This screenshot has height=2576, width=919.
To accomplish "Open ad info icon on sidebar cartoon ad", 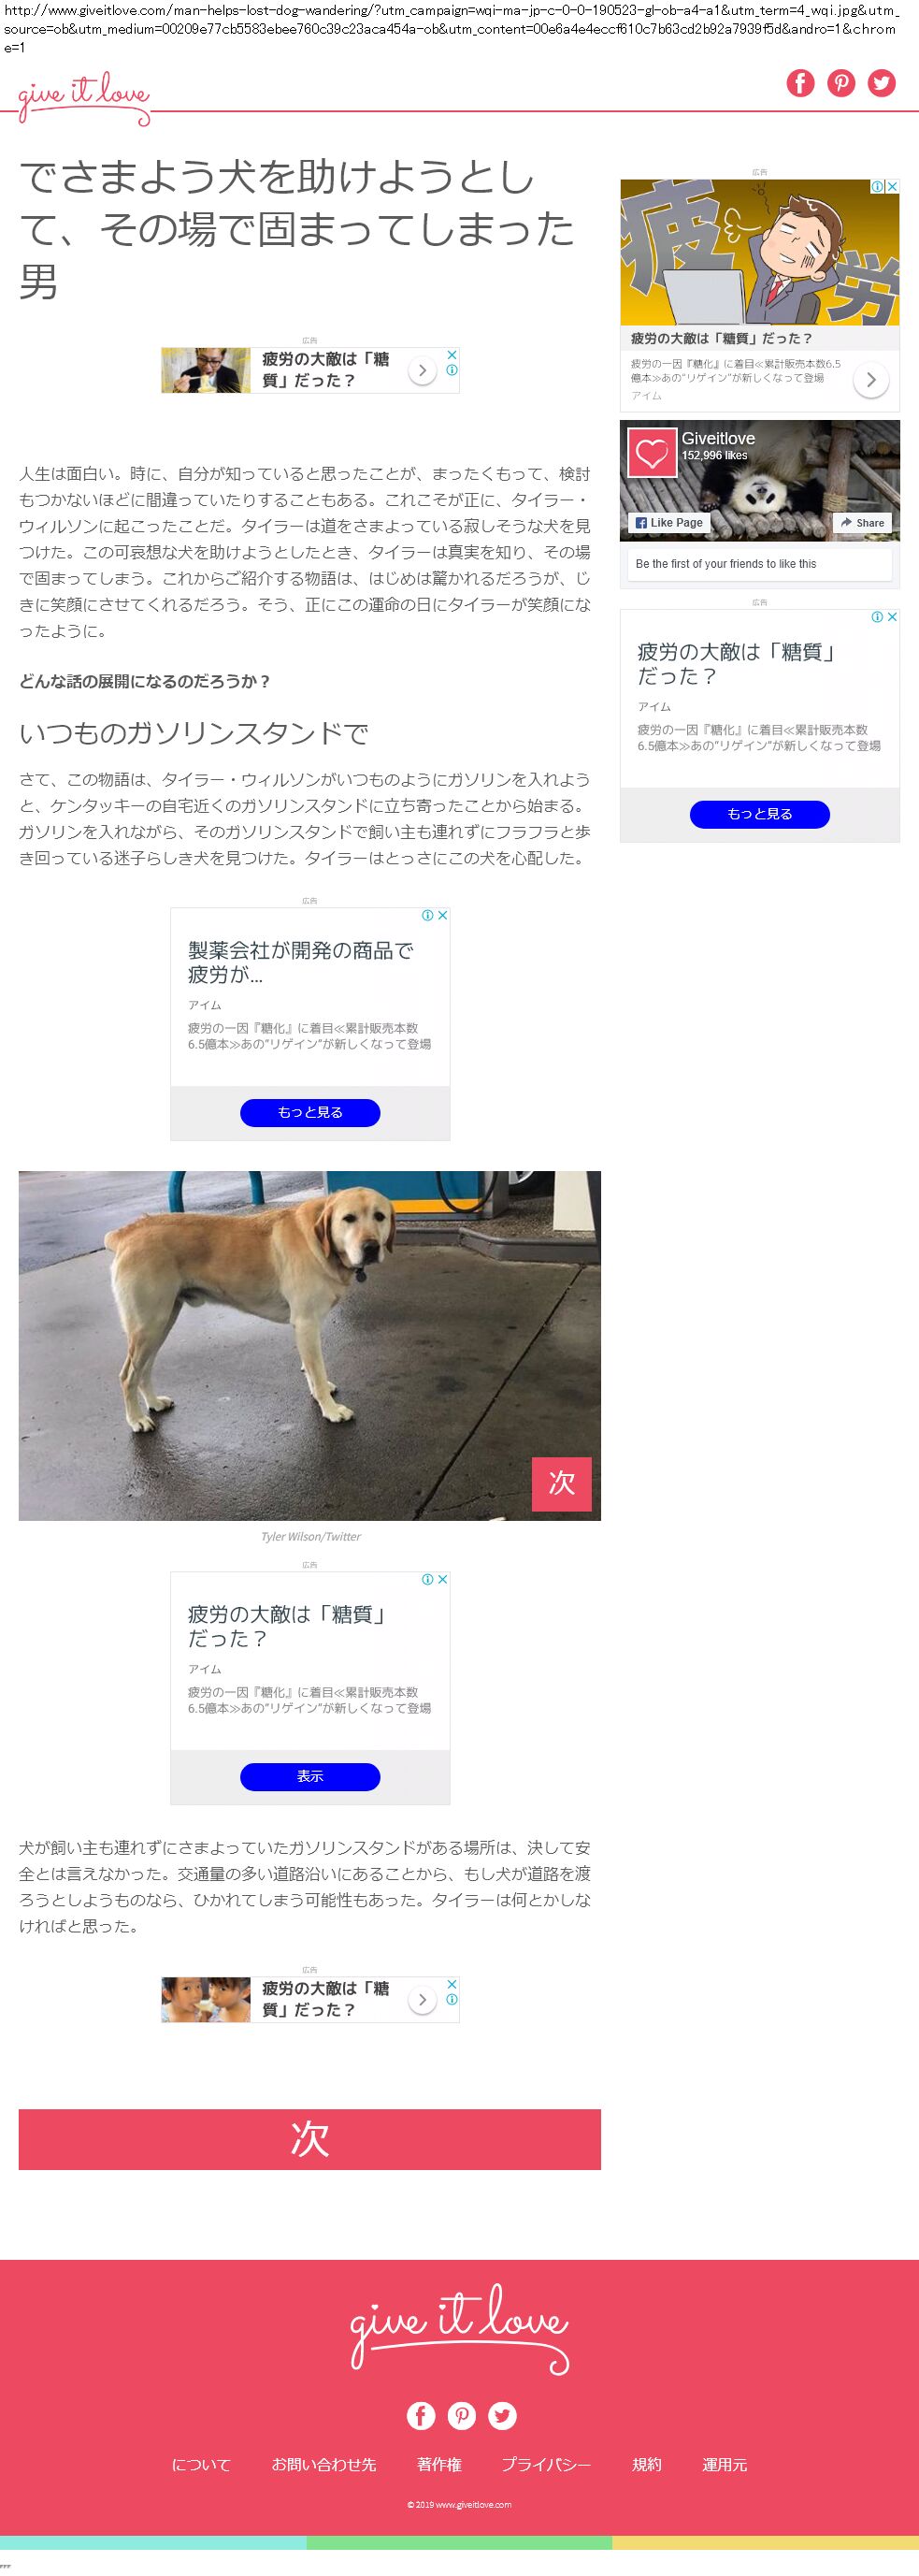I will coord(877,186).
